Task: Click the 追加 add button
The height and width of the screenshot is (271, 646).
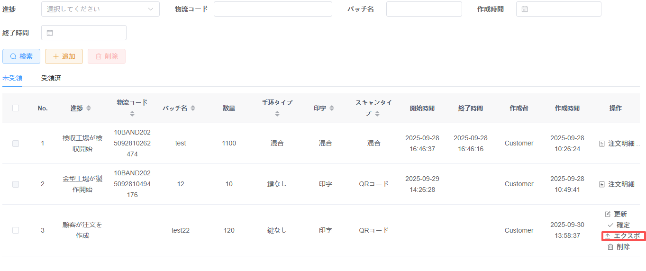Action: click(64, 56)
